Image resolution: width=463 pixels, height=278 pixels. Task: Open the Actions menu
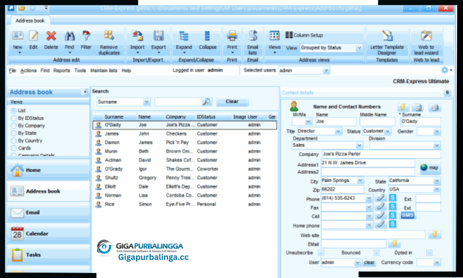point(29,71)
